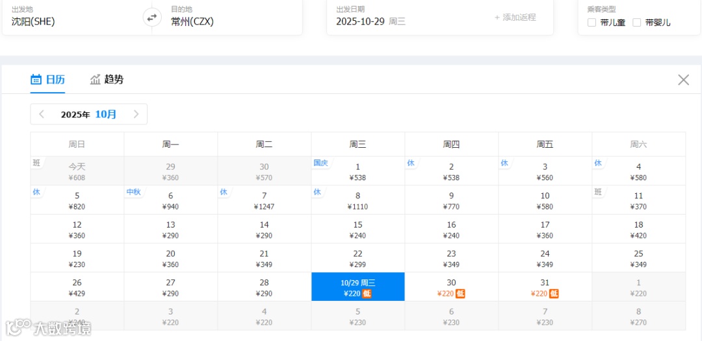This screenshot has width=702, height=341.
Task: Select October 16 priced ¥240
Action: coord(452,229)
